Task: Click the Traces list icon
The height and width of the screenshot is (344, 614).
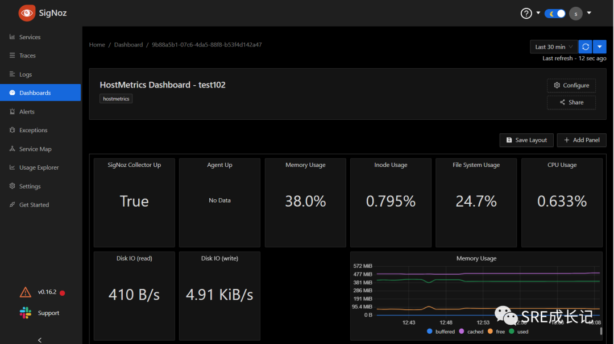Action: pos(12,56)
